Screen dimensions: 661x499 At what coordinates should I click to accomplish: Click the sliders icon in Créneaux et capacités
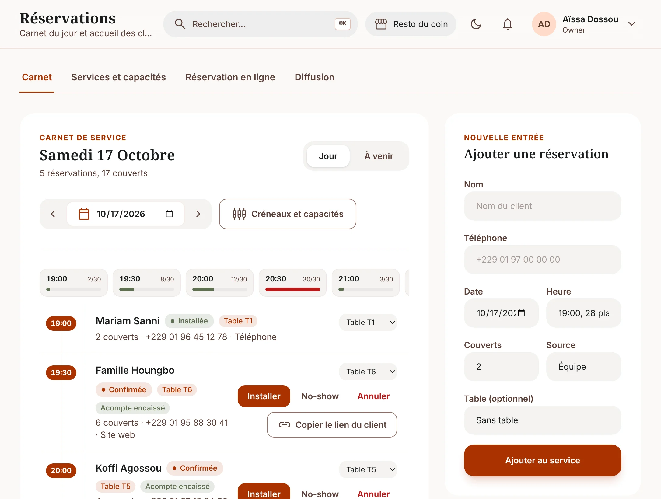point(239,214)
